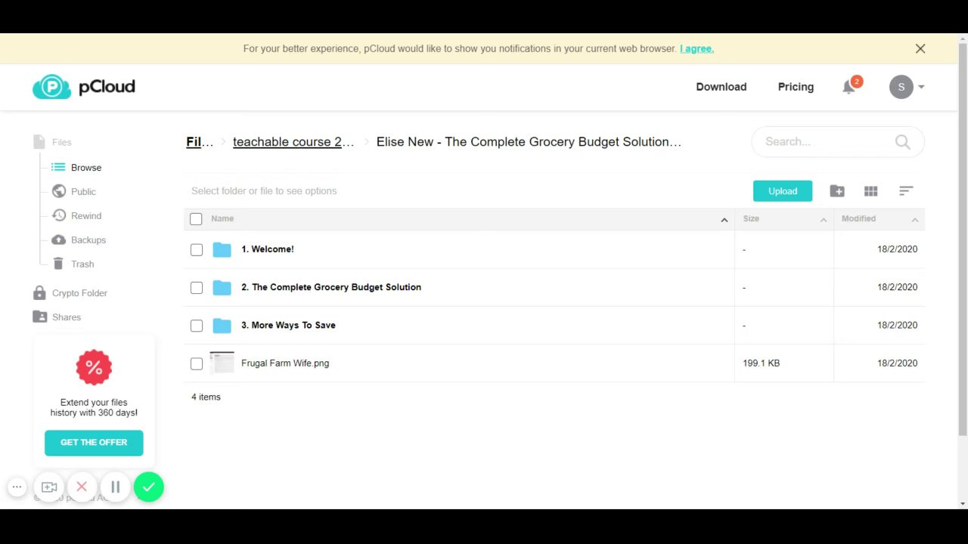Click the Public globe icon

tap(59, 191)
